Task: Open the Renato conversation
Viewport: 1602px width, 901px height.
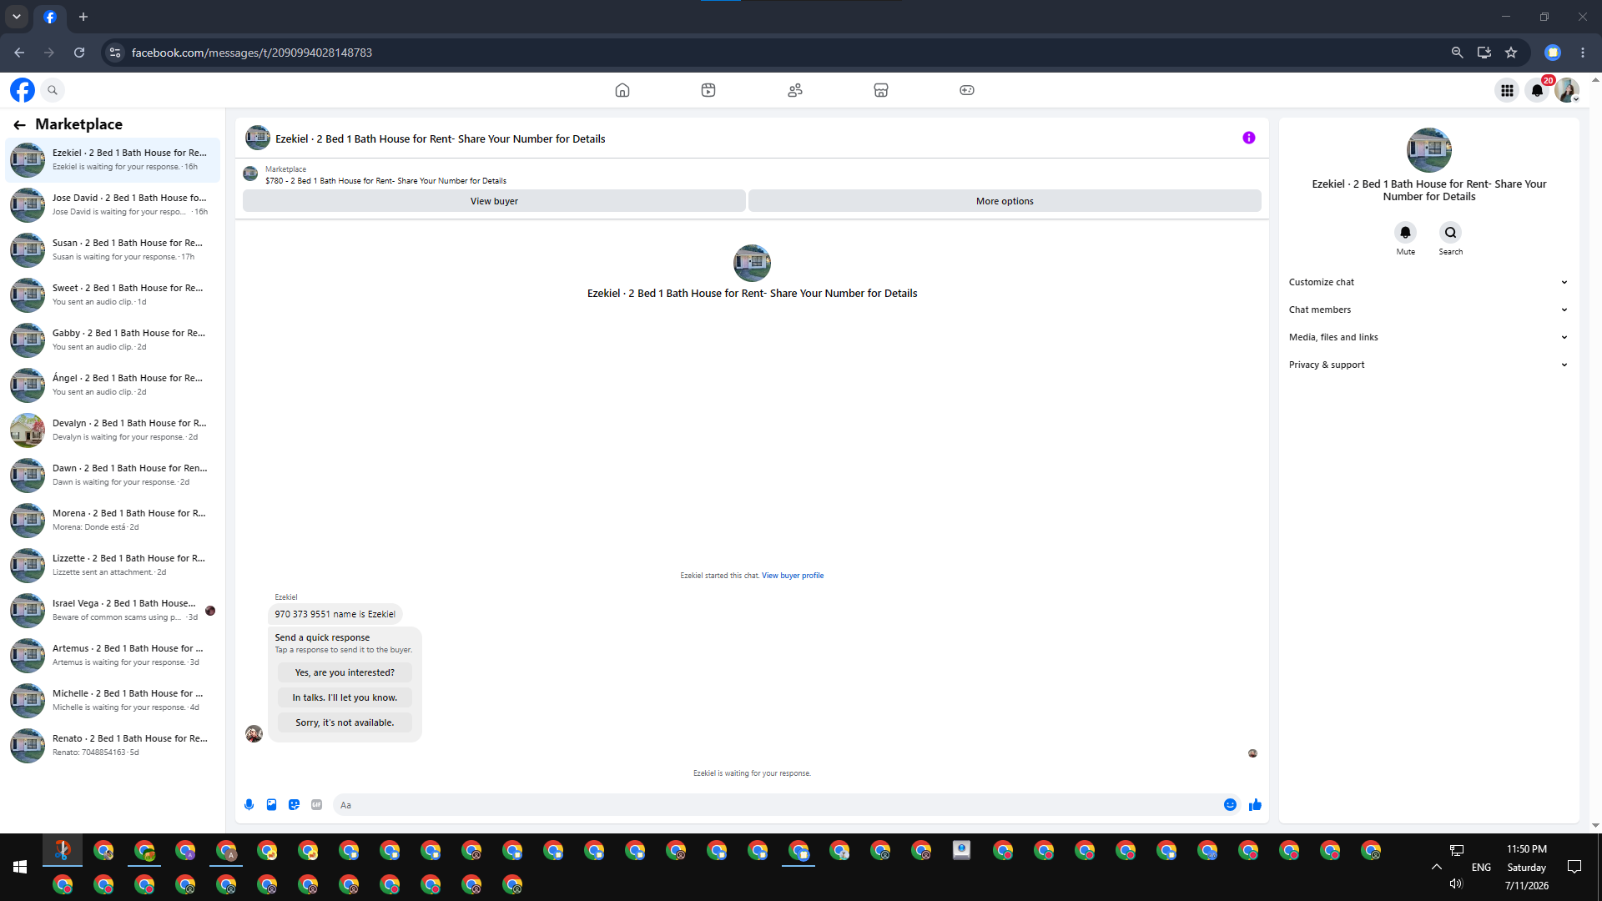Action: coord(113,745)
